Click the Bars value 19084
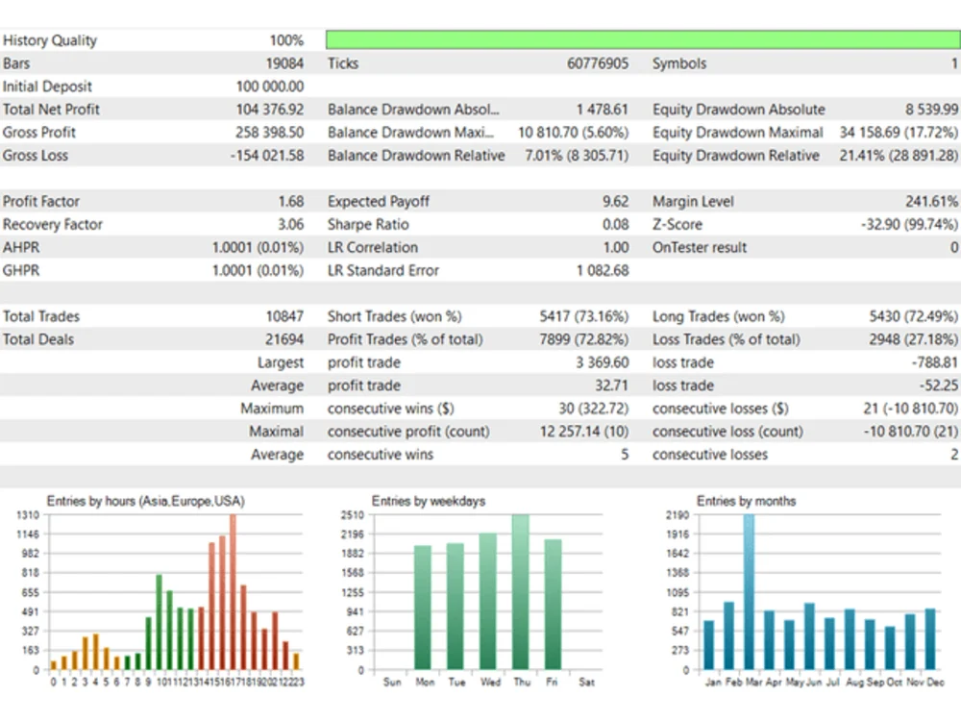 [284, 63]
